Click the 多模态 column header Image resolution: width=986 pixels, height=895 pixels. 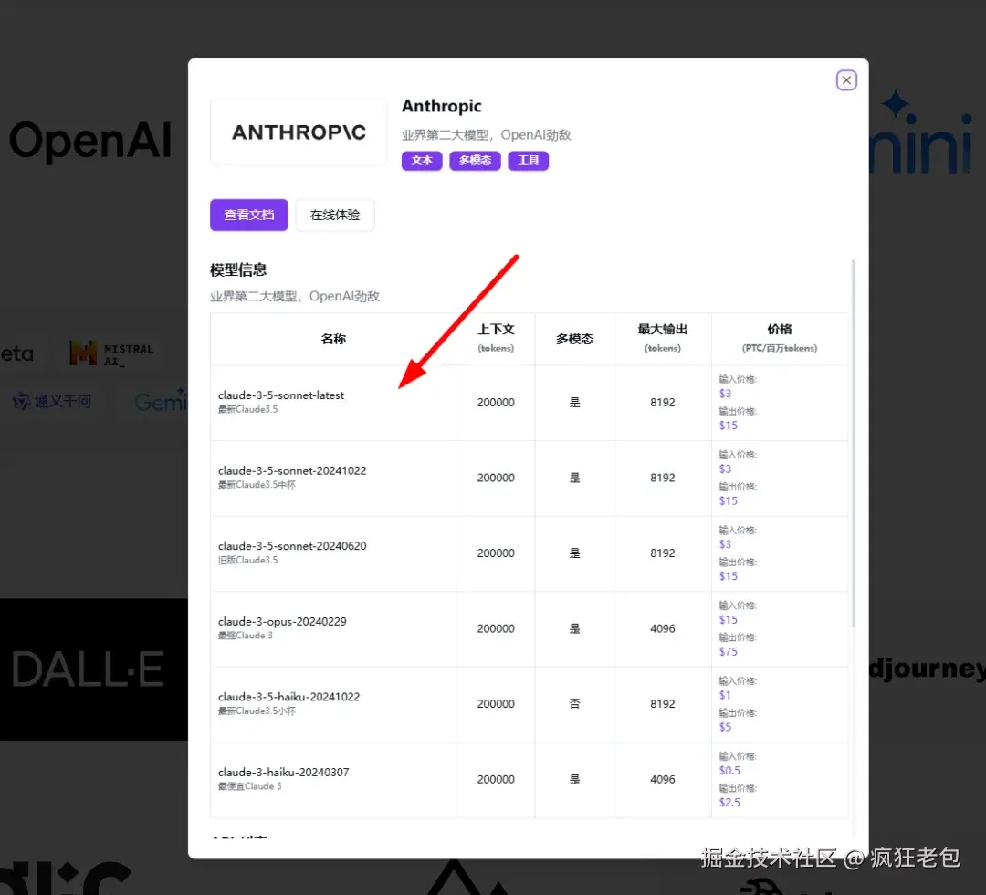[574, 339]
